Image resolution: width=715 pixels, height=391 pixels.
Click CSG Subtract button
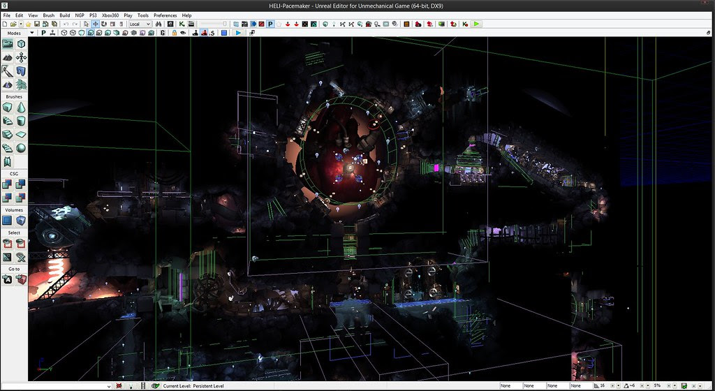point(21,184)
